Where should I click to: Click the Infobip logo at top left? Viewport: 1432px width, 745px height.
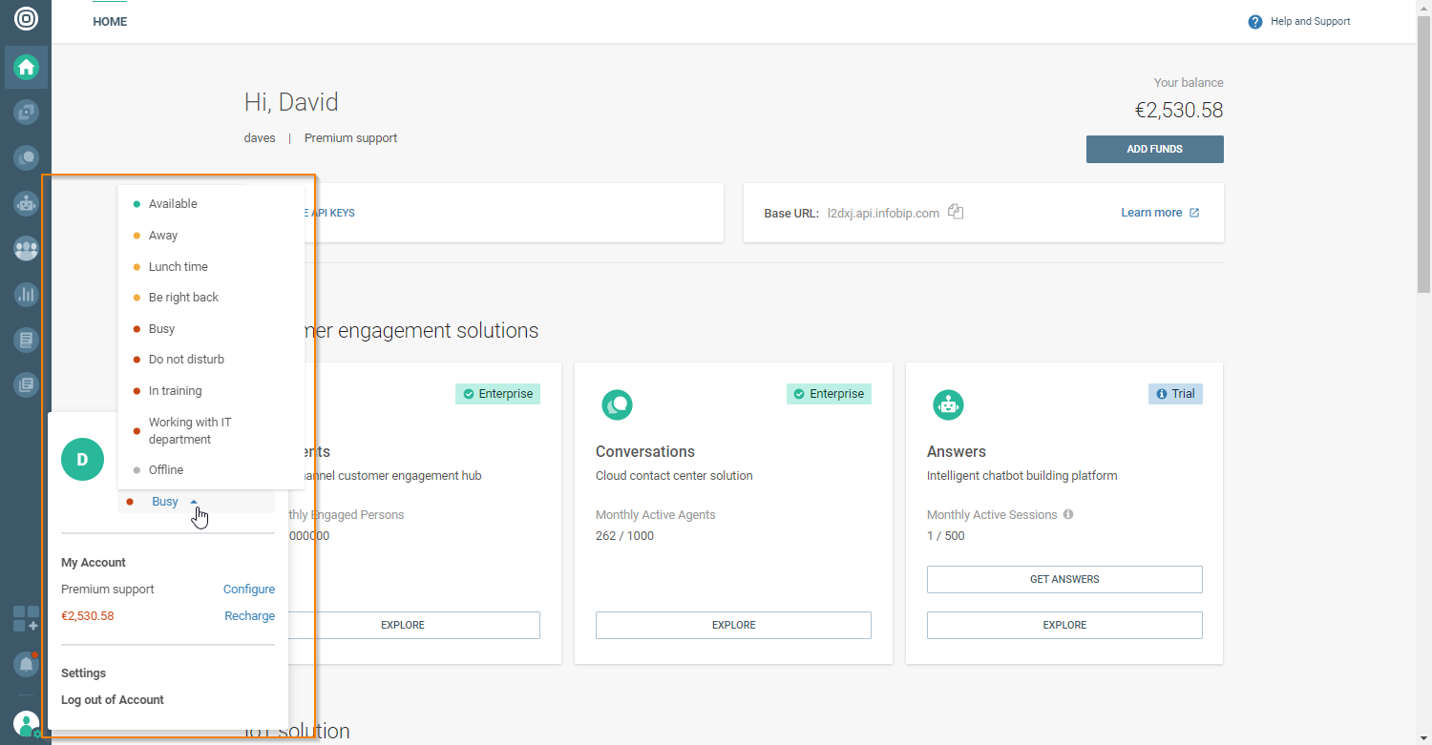[x=26, y=18]
